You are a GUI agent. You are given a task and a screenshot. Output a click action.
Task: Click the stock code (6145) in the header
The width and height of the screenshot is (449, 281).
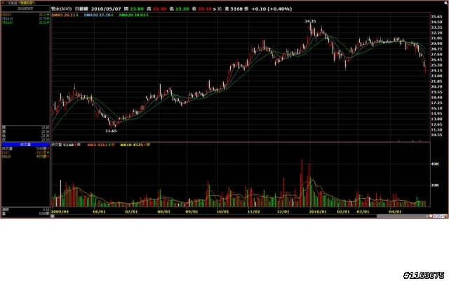coord(66,9)
